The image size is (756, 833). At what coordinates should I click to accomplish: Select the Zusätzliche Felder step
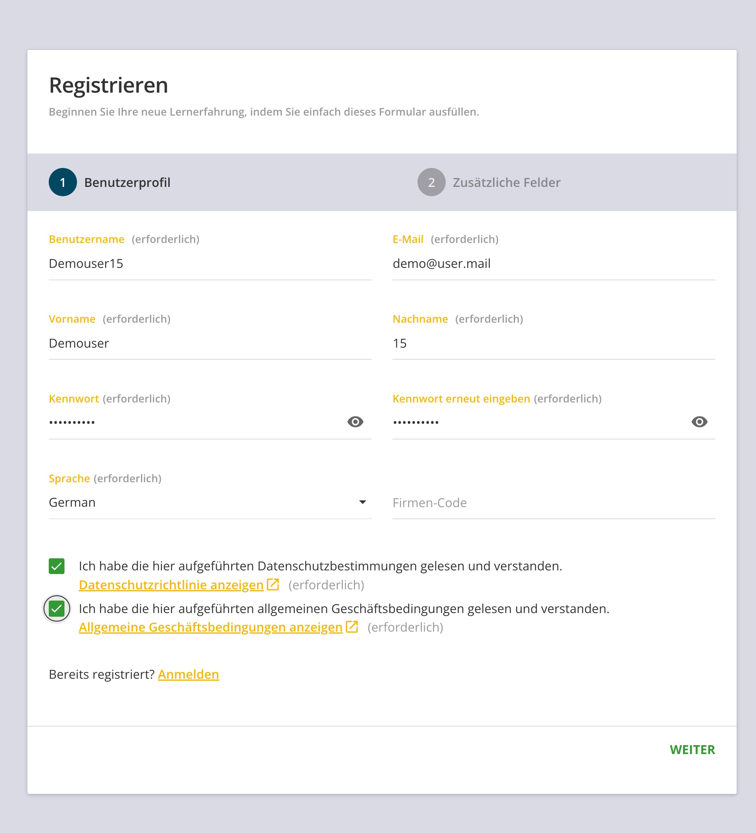coord(489,182)
